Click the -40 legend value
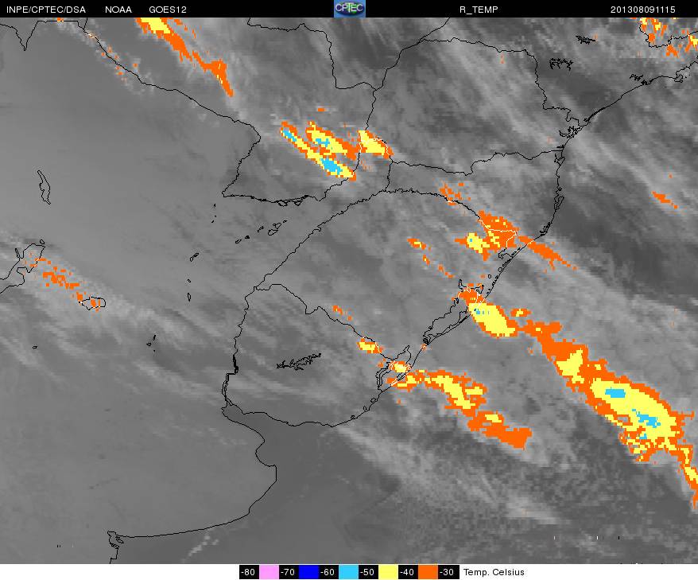Image resolution: width=698 pixels, height=580 pixels. pos(408,572)
